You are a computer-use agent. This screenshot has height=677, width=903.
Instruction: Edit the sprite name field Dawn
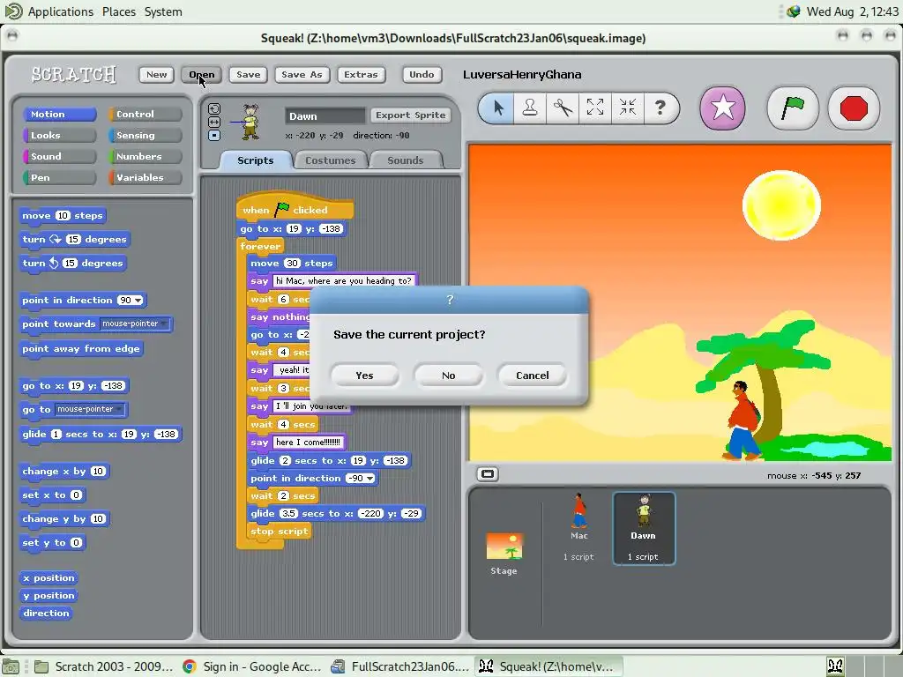point(325,115)
